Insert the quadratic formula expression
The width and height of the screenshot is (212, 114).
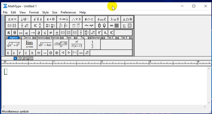pos(61,44)
